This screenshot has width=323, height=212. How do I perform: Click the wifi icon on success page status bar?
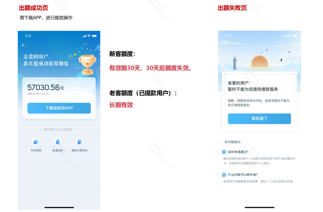click(x=89, y=36)
